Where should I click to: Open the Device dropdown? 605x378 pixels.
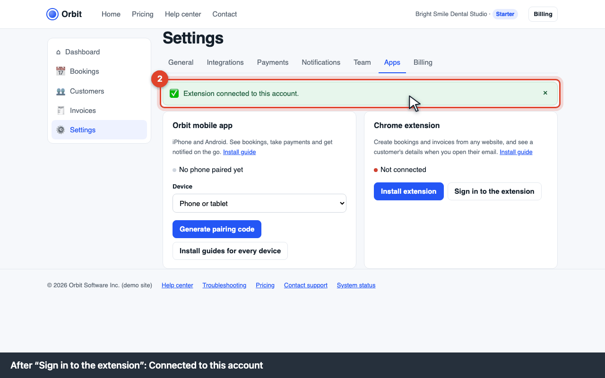[x=259, y=203]
